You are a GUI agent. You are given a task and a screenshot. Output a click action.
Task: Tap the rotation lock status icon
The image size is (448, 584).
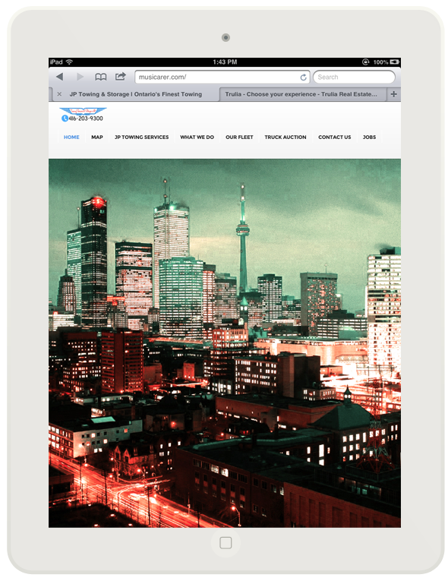pyautogui.click(x=366, y=62)
